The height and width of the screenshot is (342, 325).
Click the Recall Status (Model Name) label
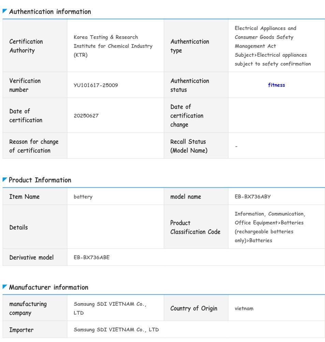(x=189, y=146)
